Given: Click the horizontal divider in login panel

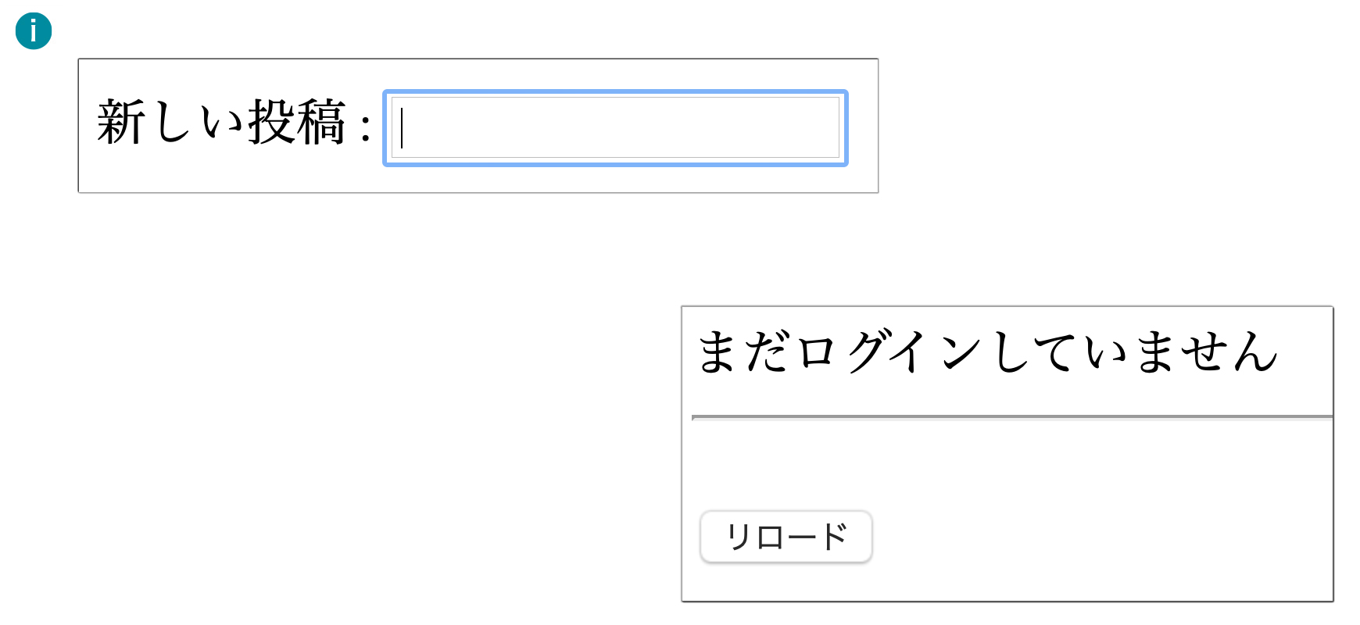Looking at the screenshot, I should tap(1012, 418).
